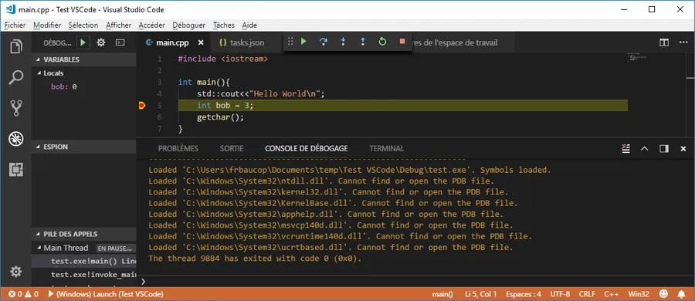Open the feedback smiley in status bar
Viewport: 695px width, 301px height.
[663, 293]
